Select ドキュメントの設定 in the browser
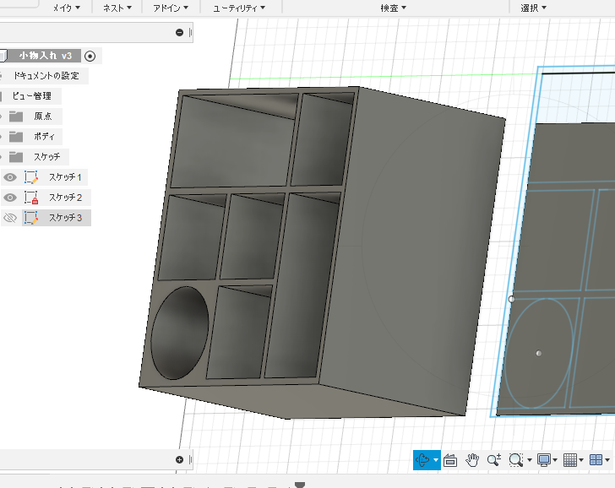615x488 pixels. 46,76
